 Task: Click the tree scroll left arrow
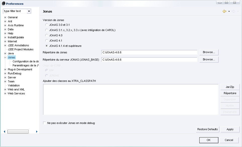pos(5,132)
